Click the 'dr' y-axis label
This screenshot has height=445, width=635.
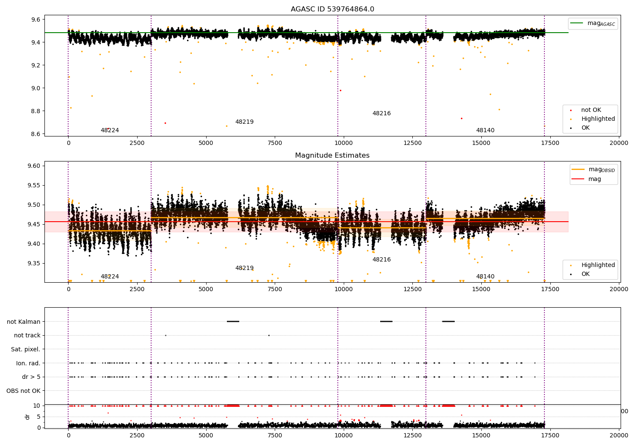[x=28, y=417]
